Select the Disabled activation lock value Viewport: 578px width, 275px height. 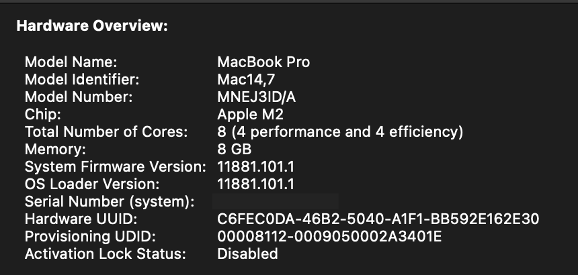[x=247, y=254]
